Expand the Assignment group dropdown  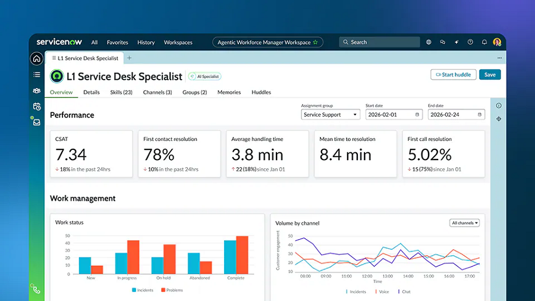[331, 115]
